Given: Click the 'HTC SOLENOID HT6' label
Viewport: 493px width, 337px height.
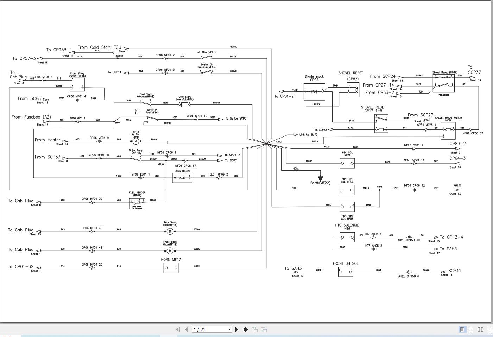Looking at the screenshot, I should pos(347,227).
